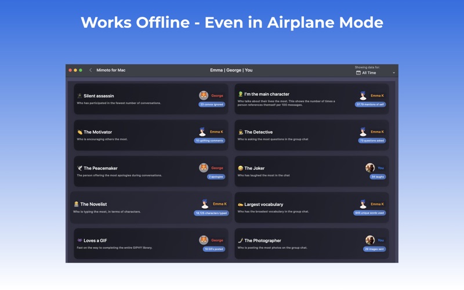Click Emma K name in The Novelist card

[x=220, y=204]
